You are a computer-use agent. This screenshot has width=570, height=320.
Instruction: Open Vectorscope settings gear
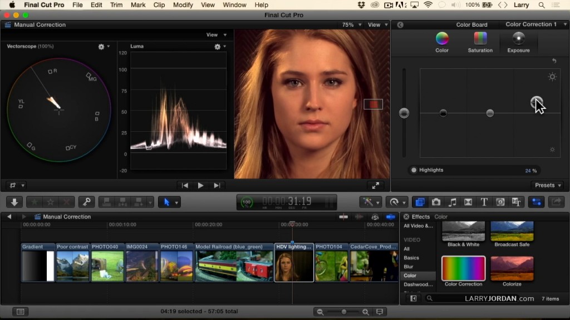click(101, 47)
